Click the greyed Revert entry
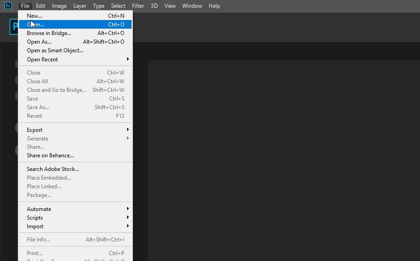The width and height of the screenshot is (420, 261). (x=75, y=116)
